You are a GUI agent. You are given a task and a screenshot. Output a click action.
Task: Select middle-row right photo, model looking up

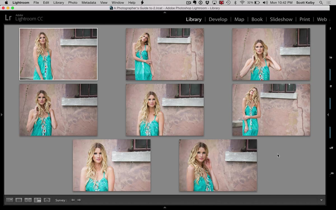pos(271,110)
